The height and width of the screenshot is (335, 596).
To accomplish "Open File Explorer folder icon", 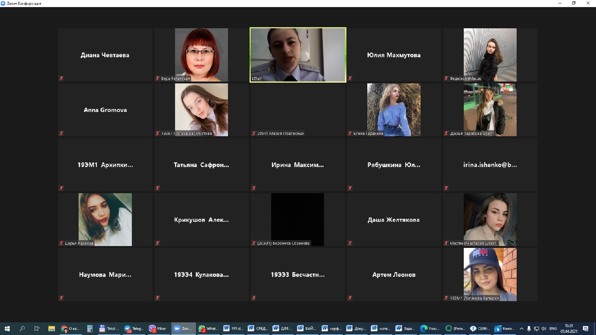I will 51,328.
